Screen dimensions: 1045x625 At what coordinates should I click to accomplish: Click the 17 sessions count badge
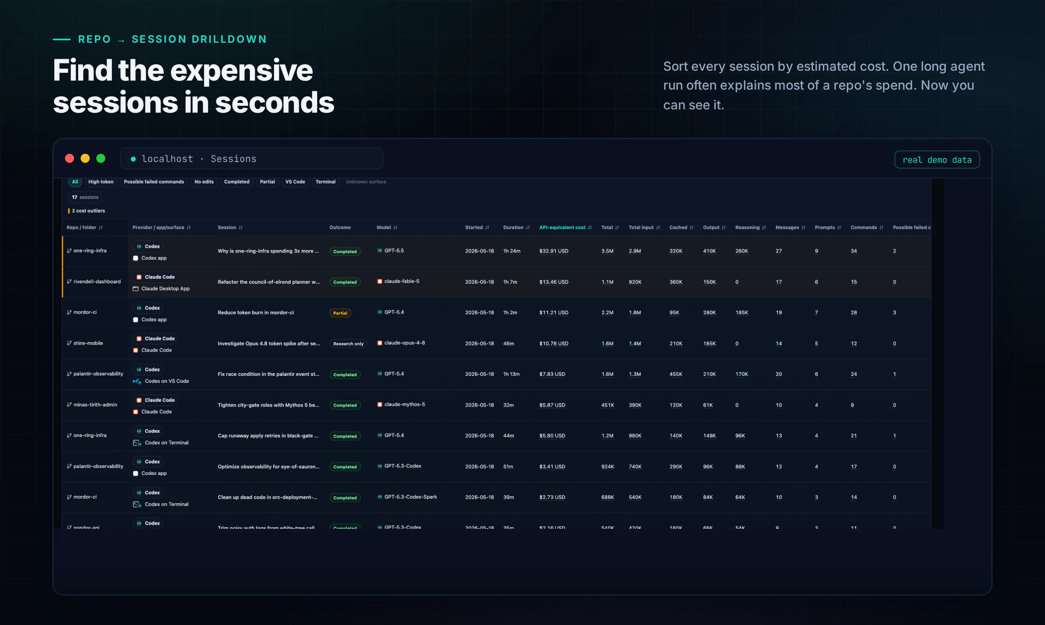85,197
